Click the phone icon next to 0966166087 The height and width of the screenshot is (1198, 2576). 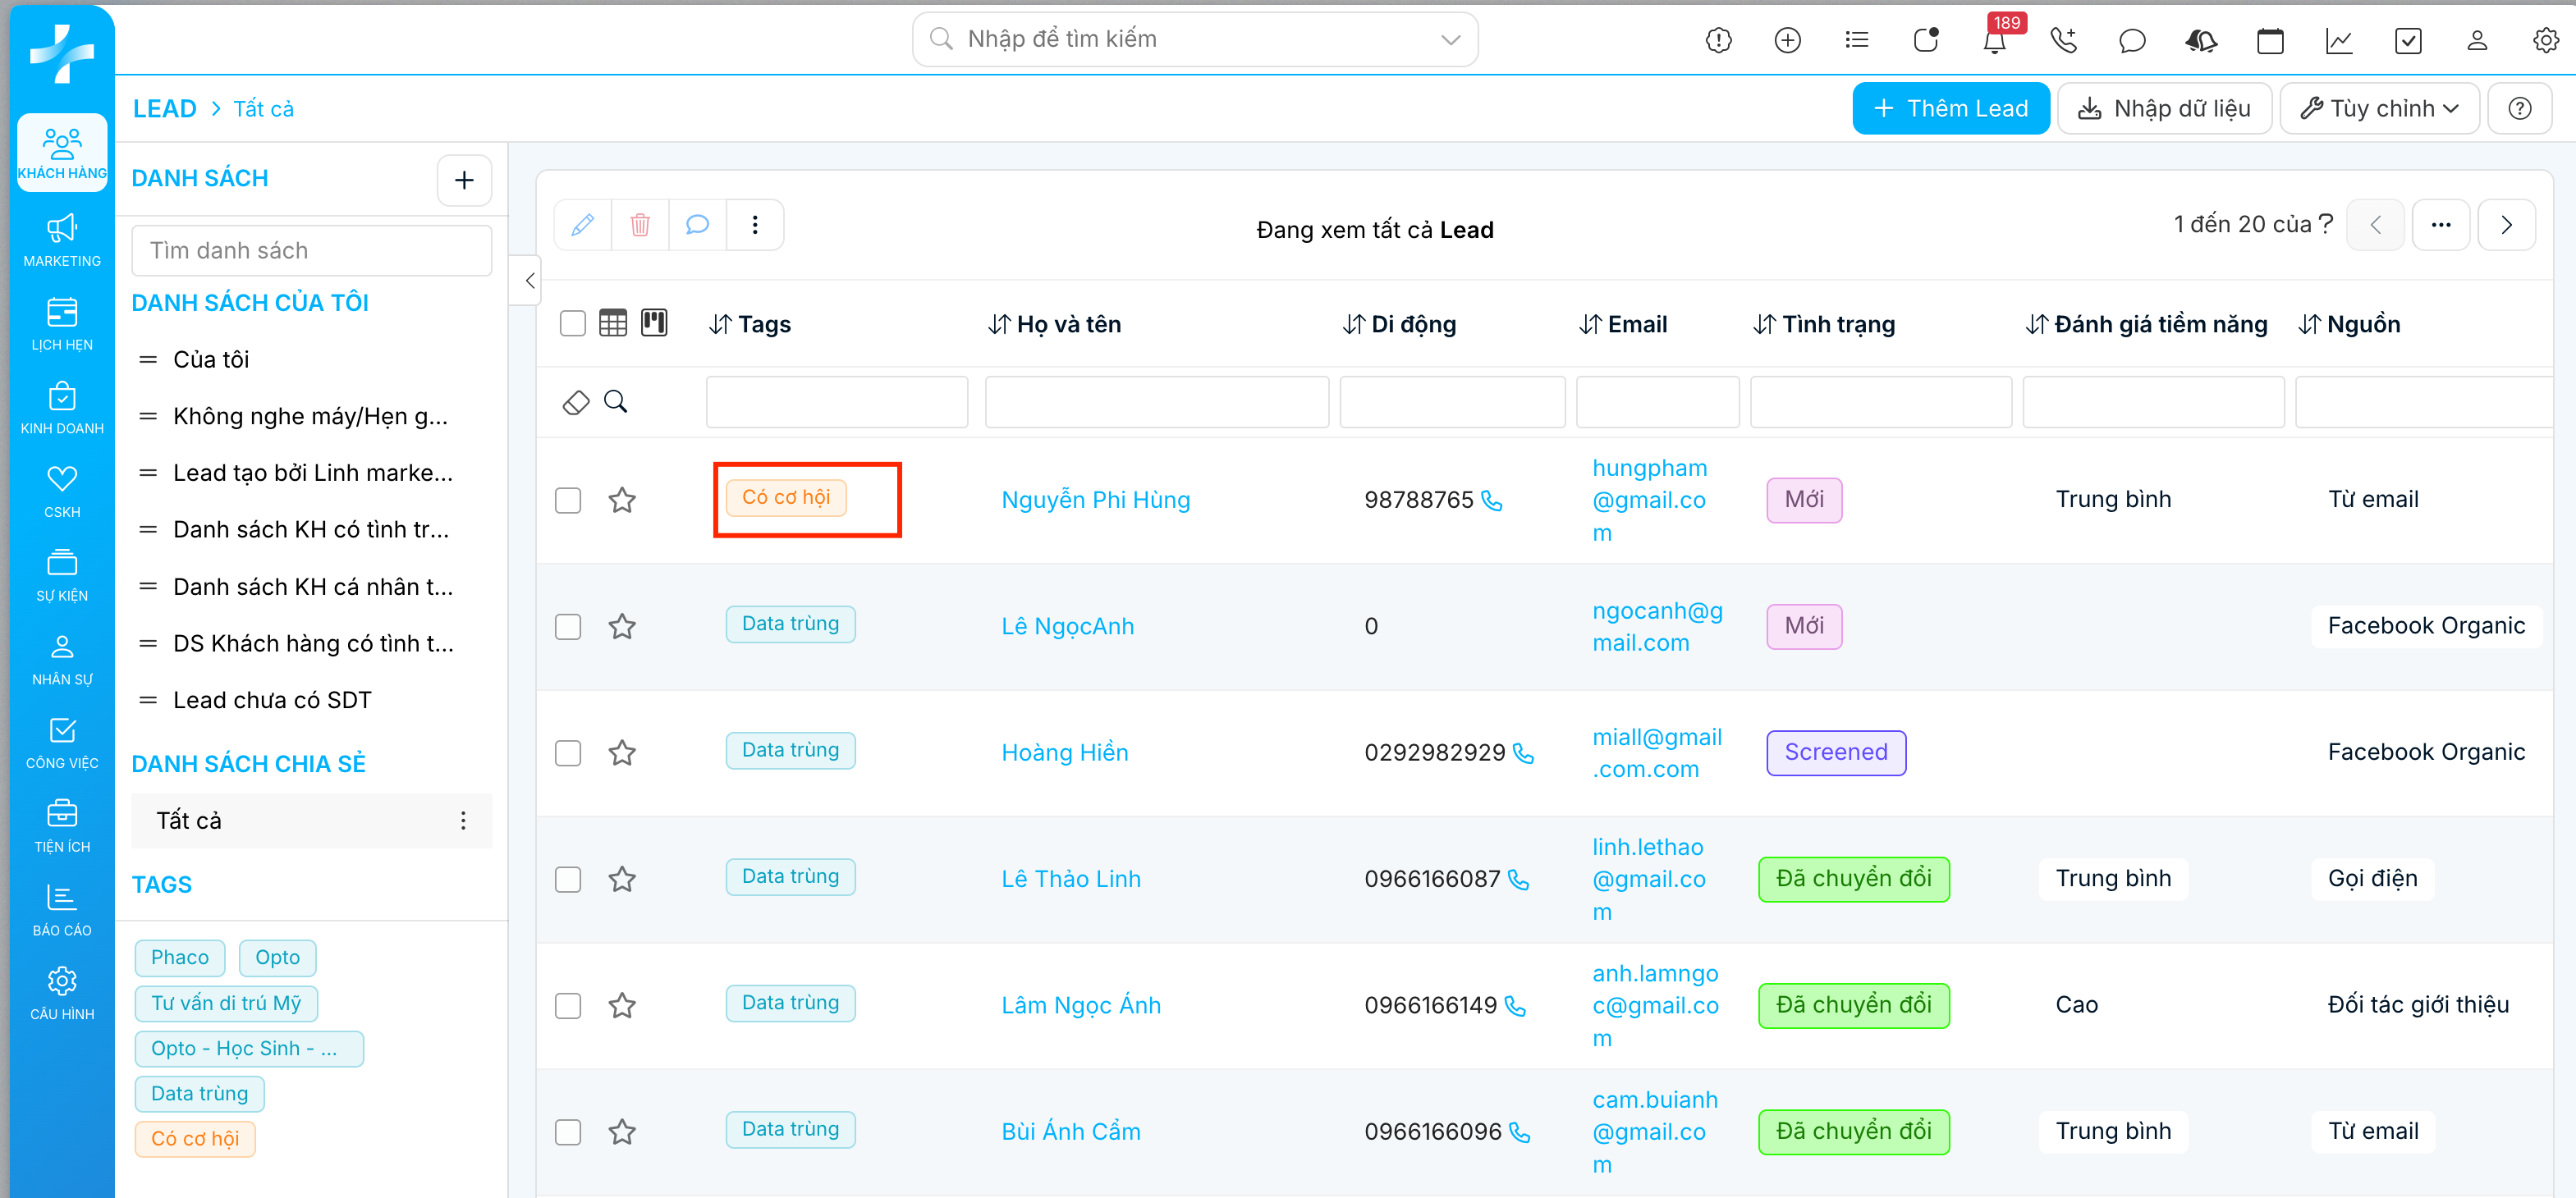coord(1519,880)
